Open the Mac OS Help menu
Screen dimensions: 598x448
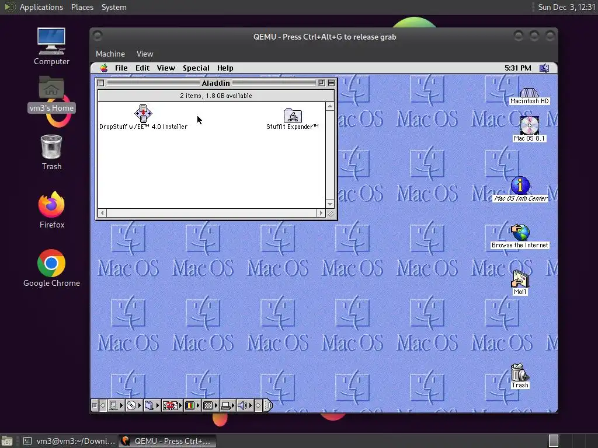[225, 68]
